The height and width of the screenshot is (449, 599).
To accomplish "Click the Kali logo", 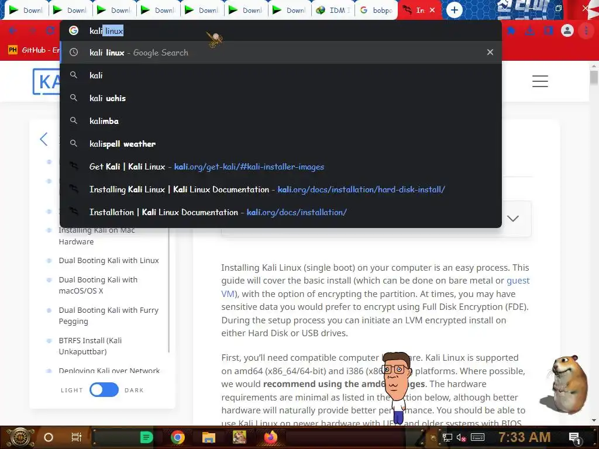I will tap(47, 81).
